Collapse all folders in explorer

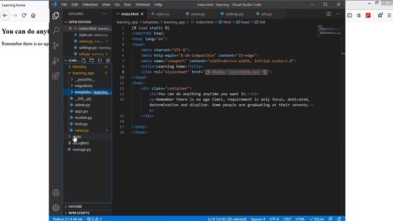pos(108,60)
